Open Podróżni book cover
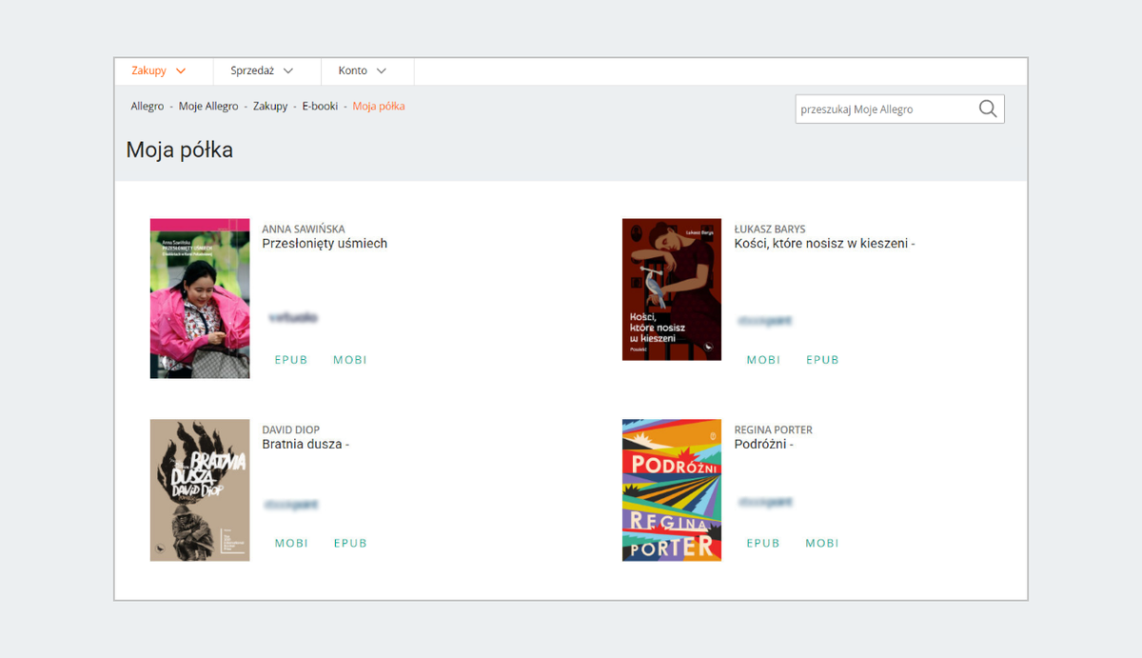Screen dimensions: 1142x658 [x=672, y=490]
